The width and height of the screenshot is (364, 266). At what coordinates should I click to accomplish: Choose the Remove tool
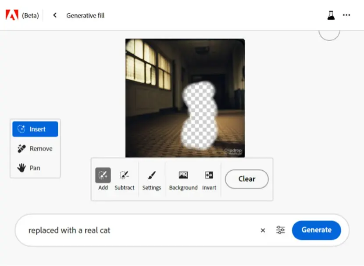click(x=35, y=148)
